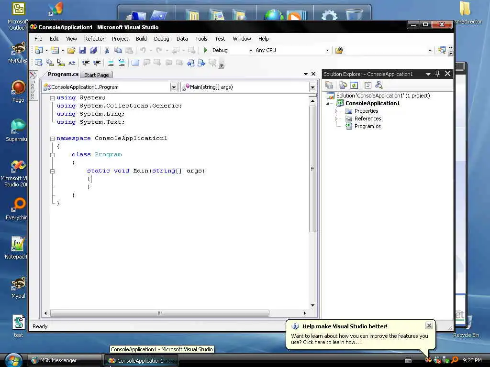Screen dimensions: 490x367
Task: Open the Windows Start button
Action: tap(13, 360)
